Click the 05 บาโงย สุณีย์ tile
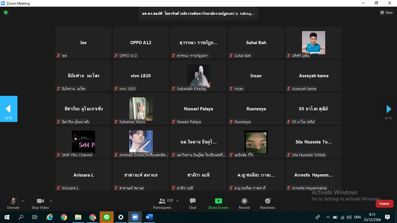This screenshot has width=397, height=223. [313, 109]
